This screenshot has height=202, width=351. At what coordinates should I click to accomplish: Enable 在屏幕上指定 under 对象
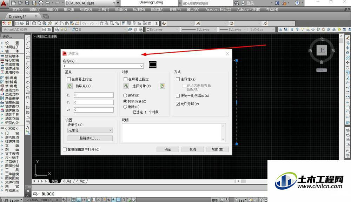[125, 79]
